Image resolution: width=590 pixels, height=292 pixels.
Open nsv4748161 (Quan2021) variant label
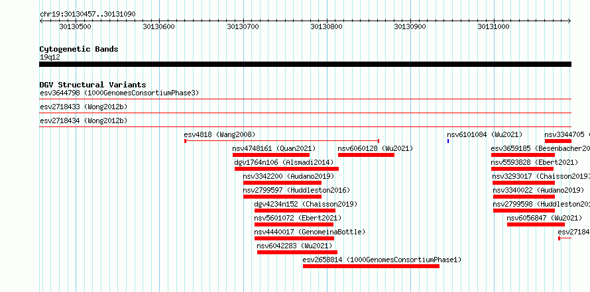tap(274, 148)
